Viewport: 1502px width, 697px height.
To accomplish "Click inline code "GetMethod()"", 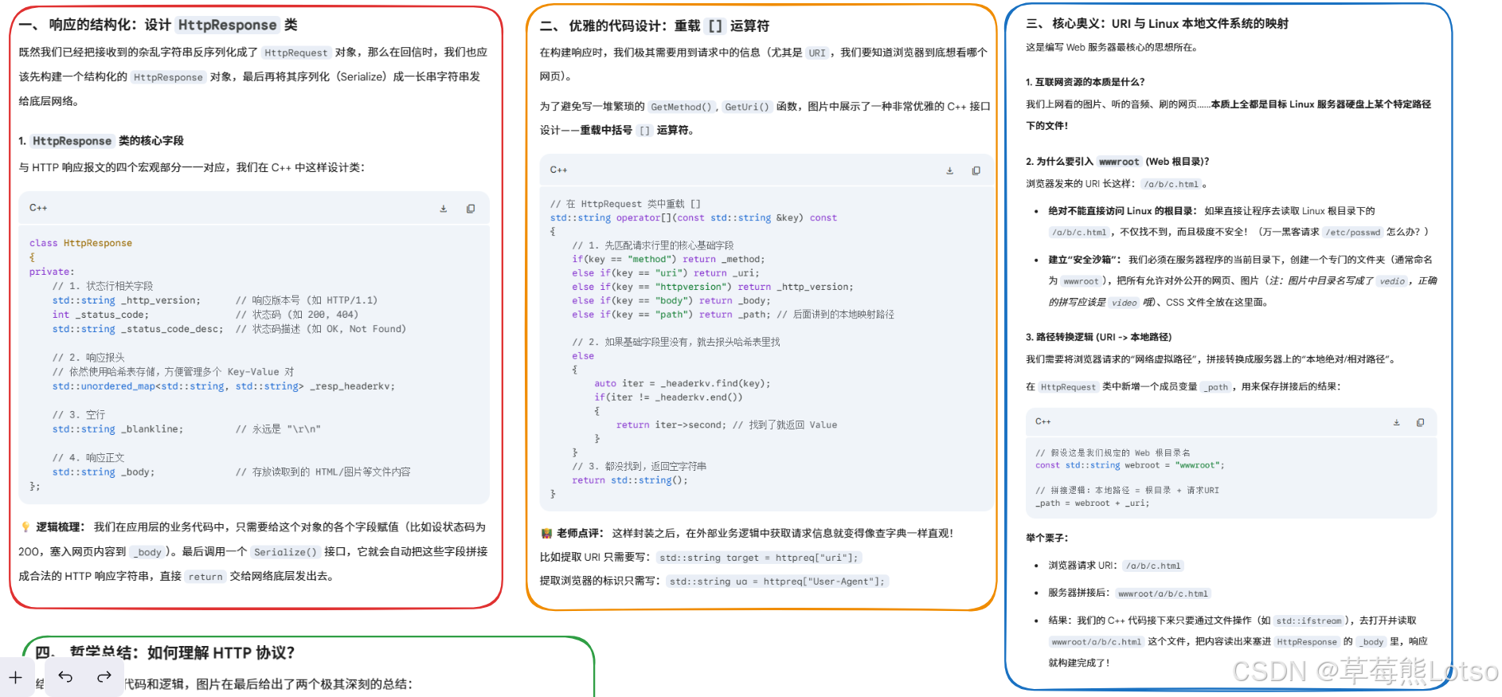I will coord(682,107).
